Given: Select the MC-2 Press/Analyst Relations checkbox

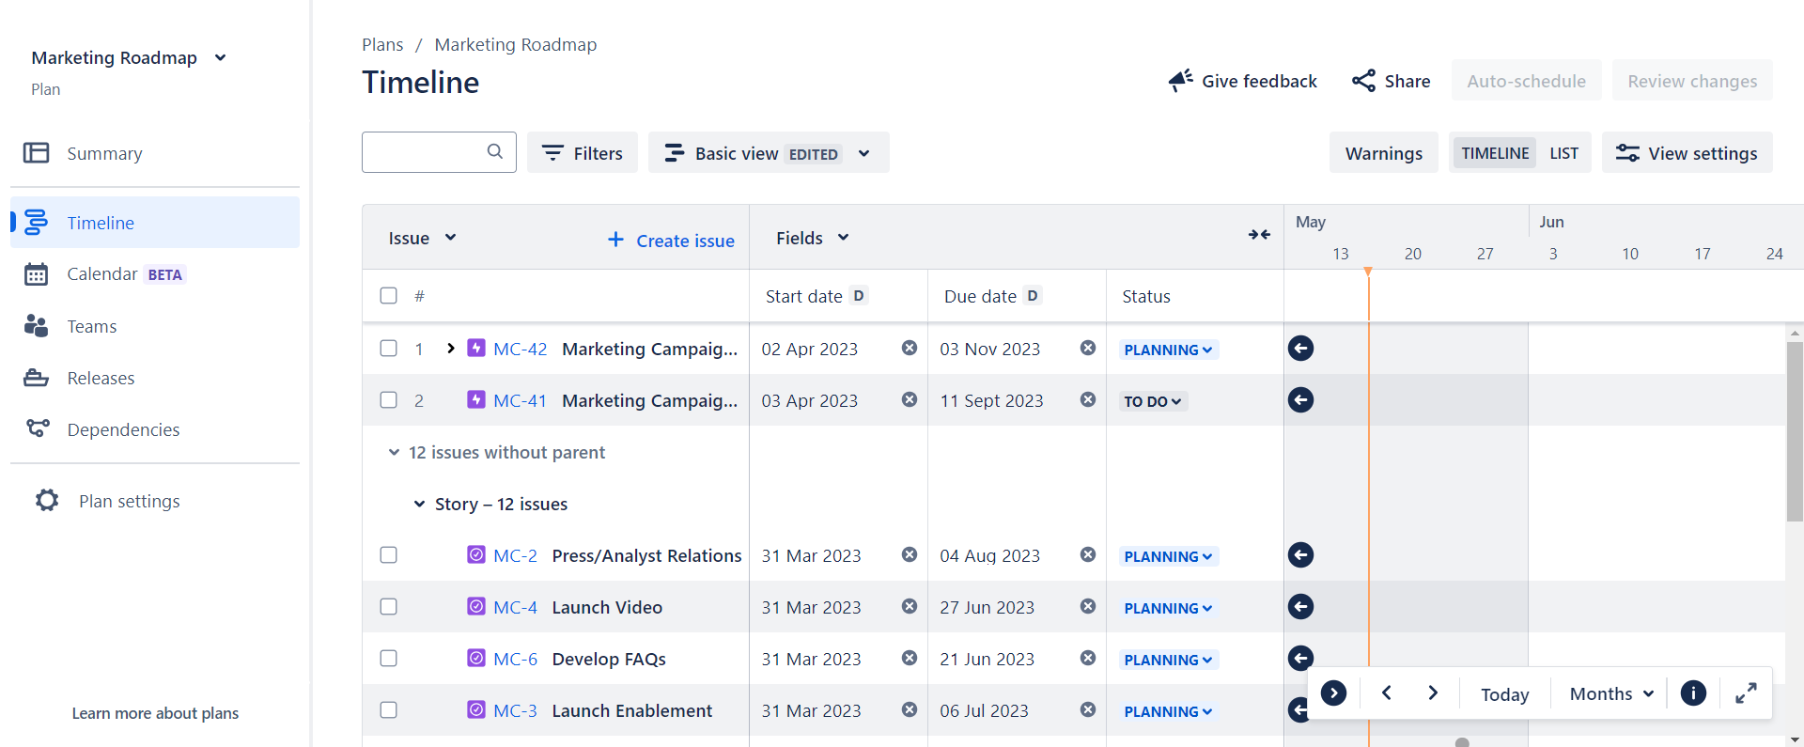Looking at the screenshot, I should point(388,554).
